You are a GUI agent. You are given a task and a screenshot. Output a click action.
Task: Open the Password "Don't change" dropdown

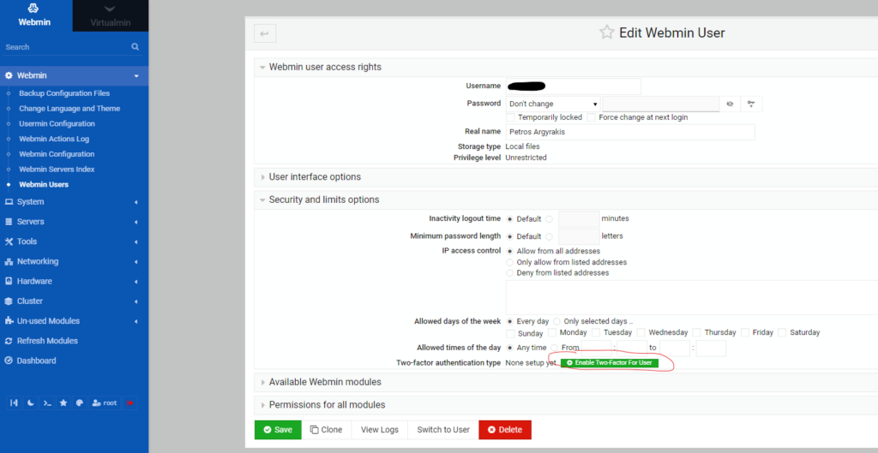coord(553,104)
